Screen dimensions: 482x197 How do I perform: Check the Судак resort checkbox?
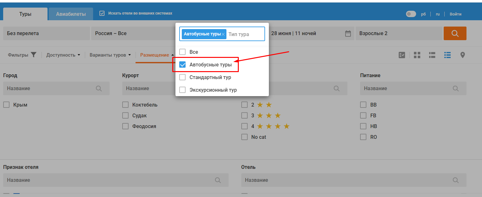(x=125, y=115)
